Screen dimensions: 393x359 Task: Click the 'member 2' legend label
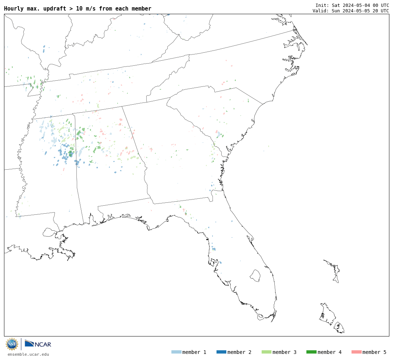[239, 352]
